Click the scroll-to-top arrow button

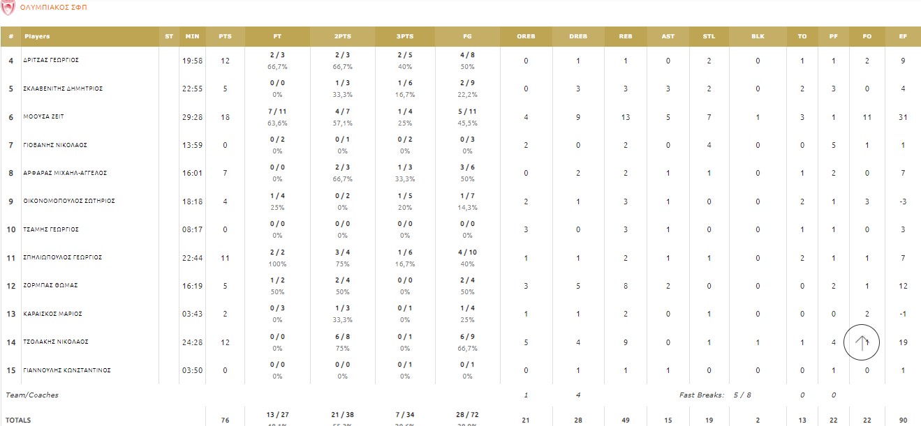pos(861,342)
